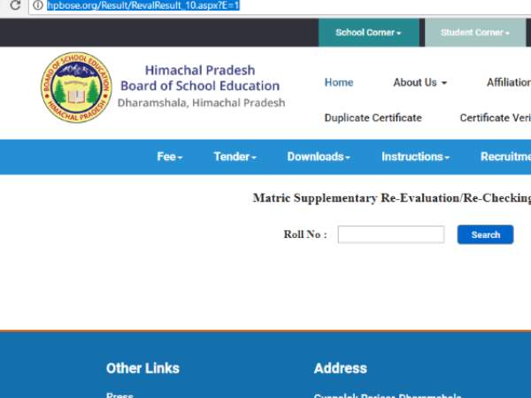Open the Tender dropdown menu
Screen dimensions: 531x398
(x=235, y=157)
